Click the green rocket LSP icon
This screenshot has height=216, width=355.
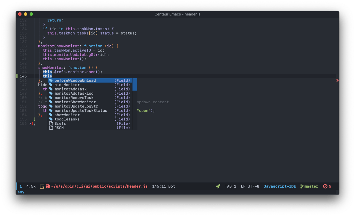(218, 186)
